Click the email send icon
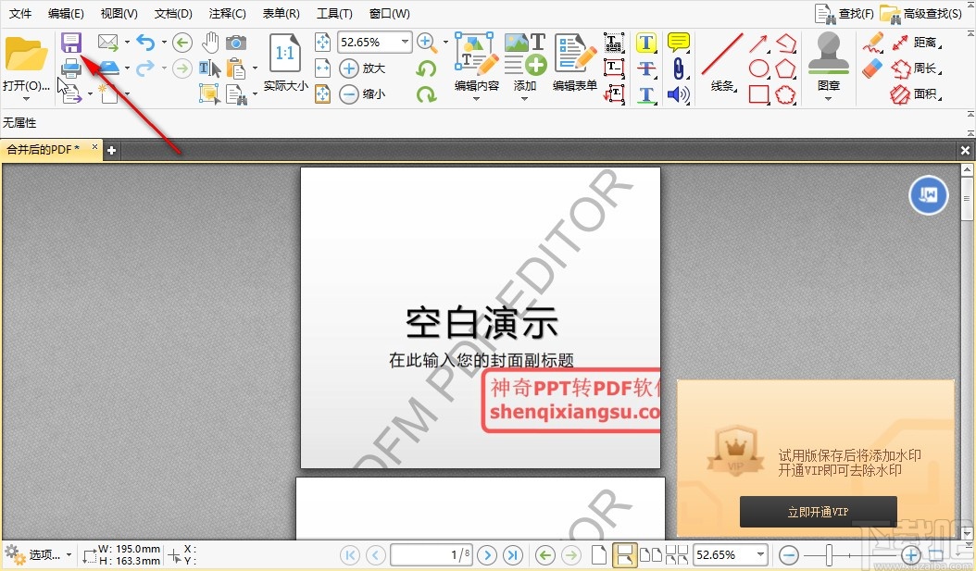 [108, 43]
